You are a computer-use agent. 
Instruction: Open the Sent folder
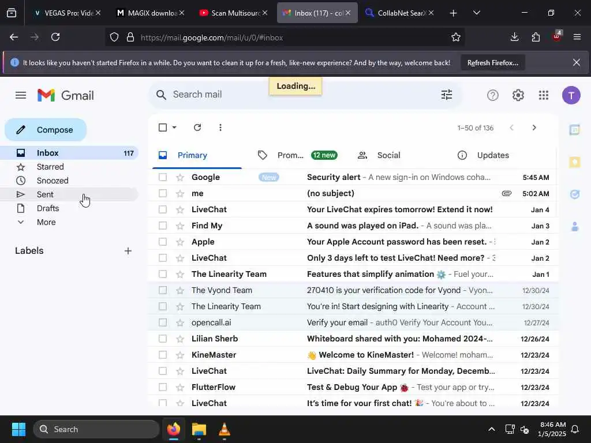69,194
